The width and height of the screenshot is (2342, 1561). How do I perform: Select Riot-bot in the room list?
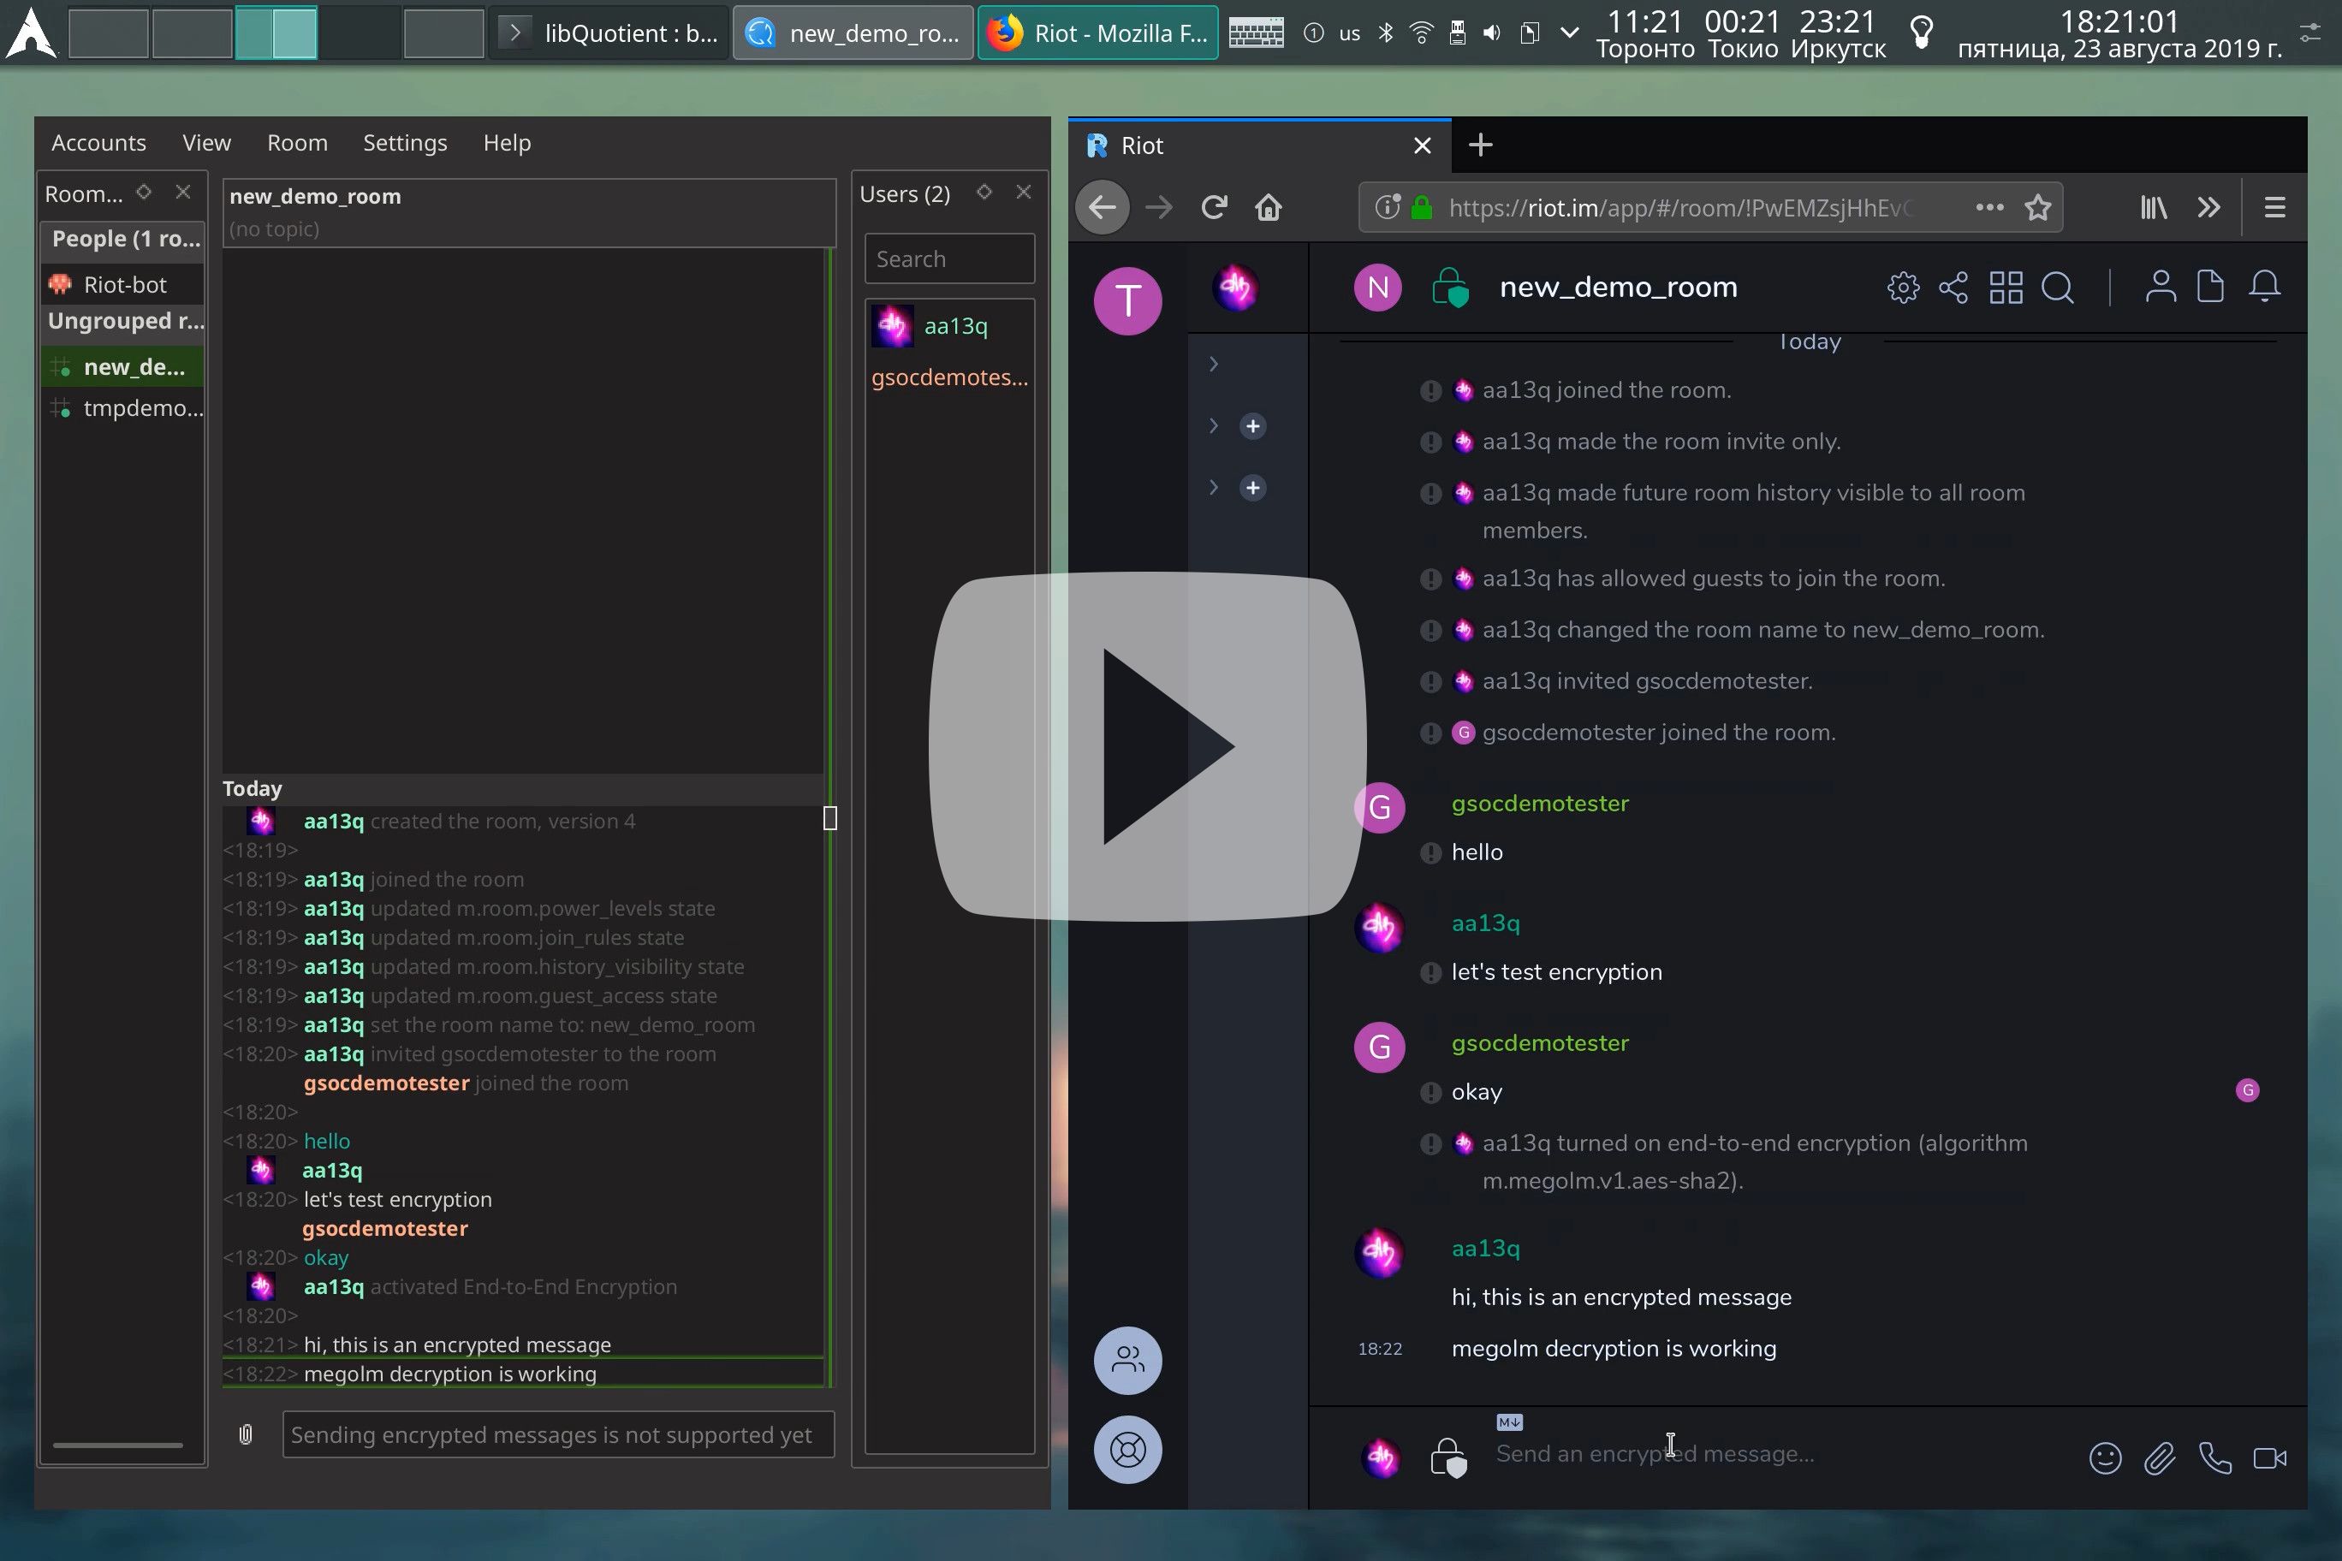[122, 285]
